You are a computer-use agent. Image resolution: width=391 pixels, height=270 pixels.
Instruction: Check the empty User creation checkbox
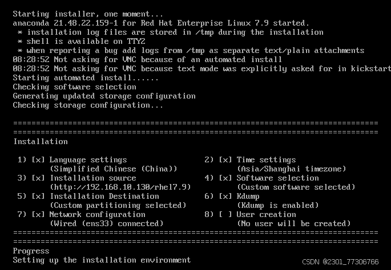pyautogui.click(x=225, y=215)
